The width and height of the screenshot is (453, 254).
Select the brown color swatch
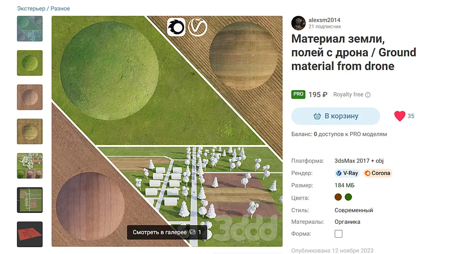[x=338, y=197]
